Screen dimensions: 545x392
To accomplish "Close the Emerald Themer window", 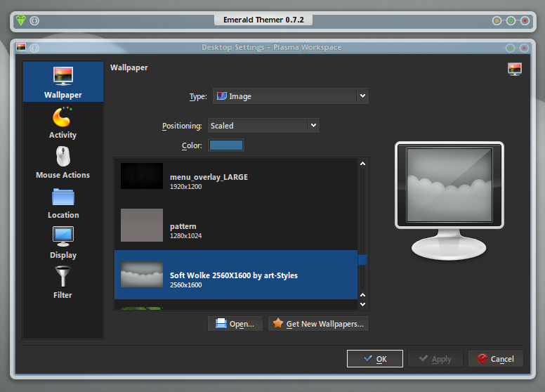I will coord(525,21).
